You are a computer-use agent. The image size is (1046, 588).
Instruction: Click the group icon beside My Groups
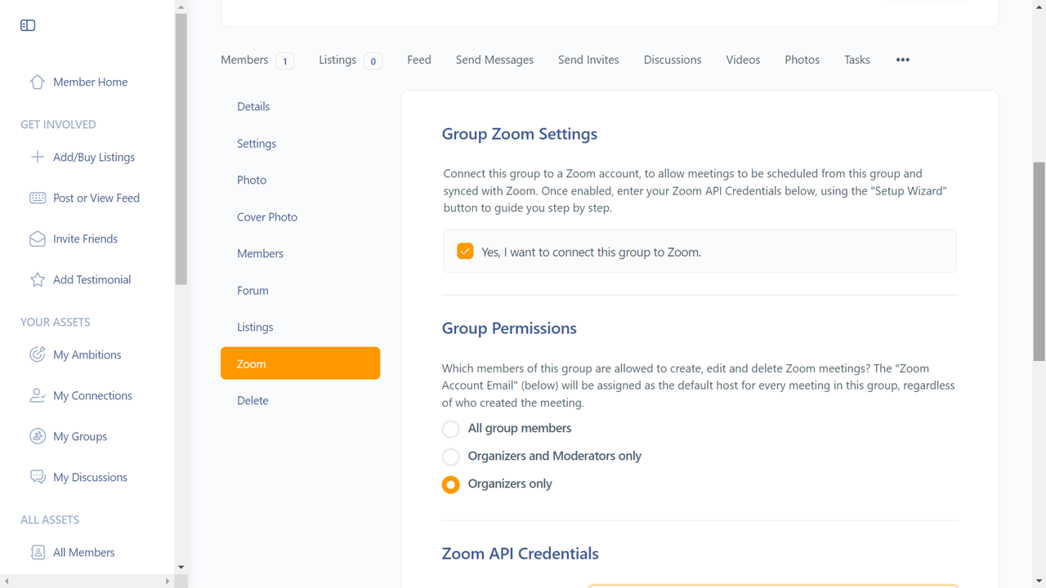(38, 436)
